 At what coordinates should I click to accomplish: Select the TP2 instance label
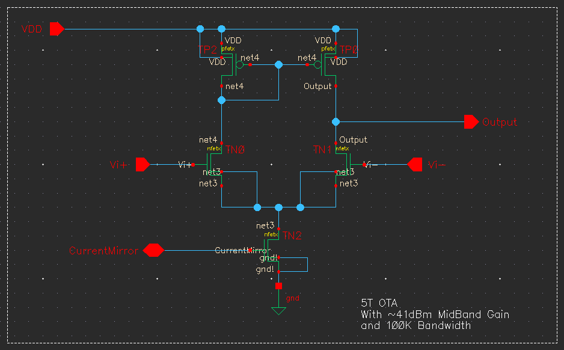pos(207,50)
